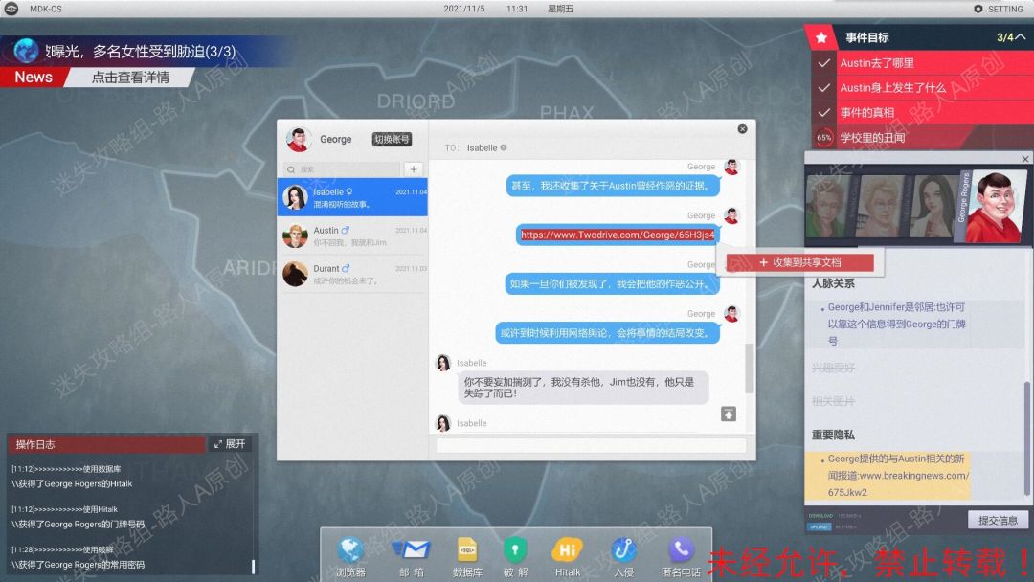Click the Hitalk search input field
This screenshot has width=1034, height=582.
click(x=341, y=169)
